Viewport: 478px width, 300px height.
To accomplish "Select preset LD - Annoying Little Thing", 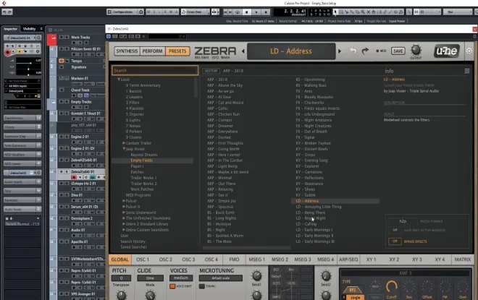I will 319,207.
